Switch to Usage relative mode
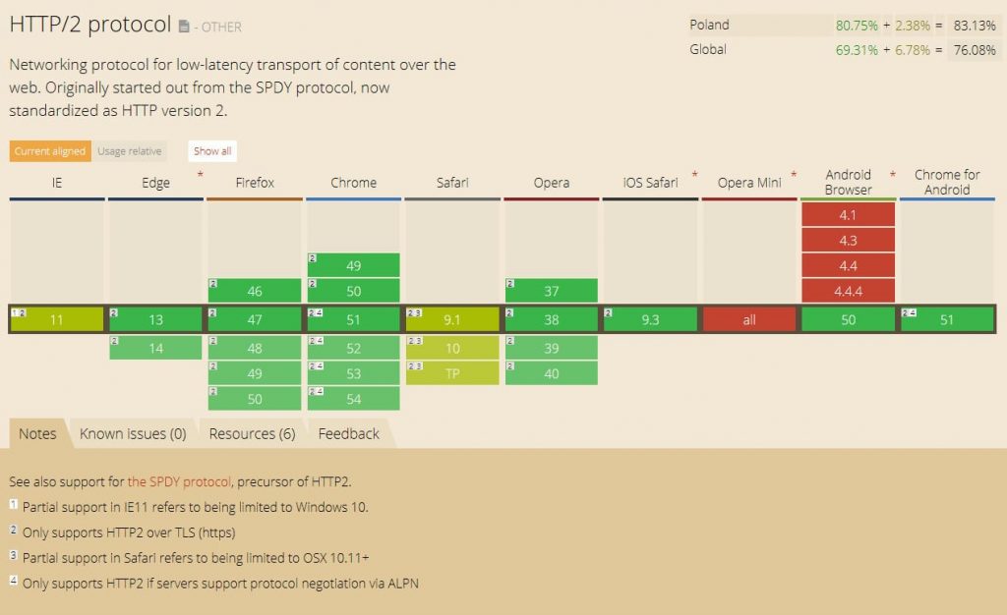 tap(129, 150)
